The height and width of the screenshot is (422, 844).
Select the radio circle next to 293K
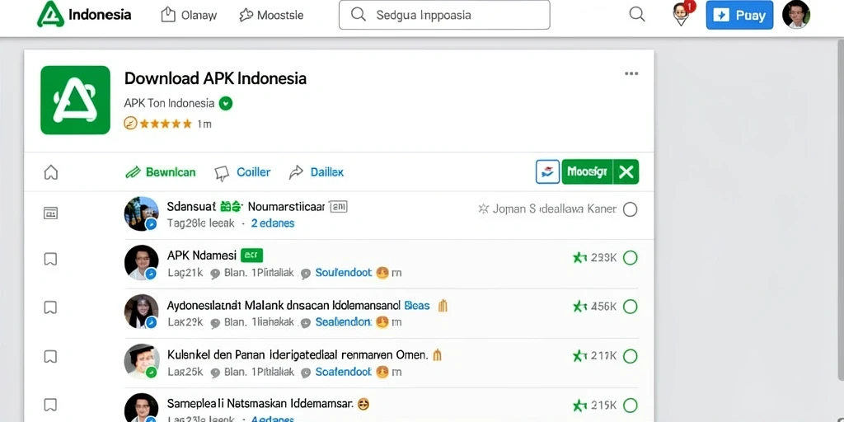630,258
